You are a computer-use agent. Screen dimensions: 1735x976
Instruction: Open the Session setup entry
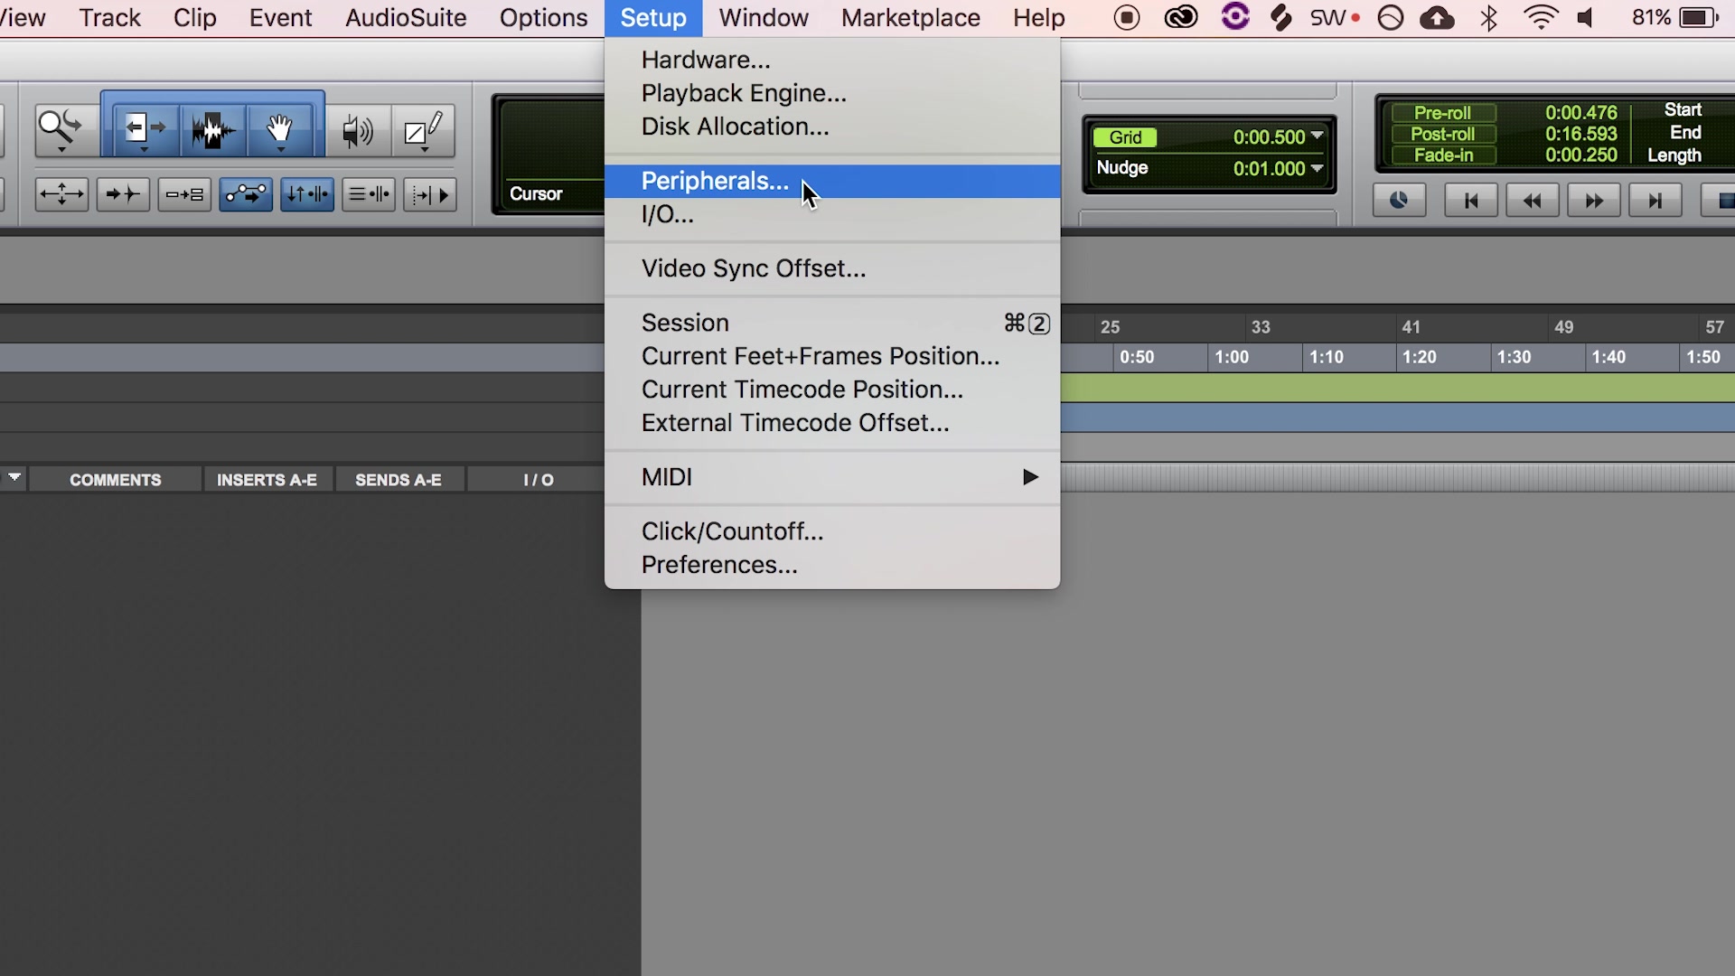[x=832, y=323]
